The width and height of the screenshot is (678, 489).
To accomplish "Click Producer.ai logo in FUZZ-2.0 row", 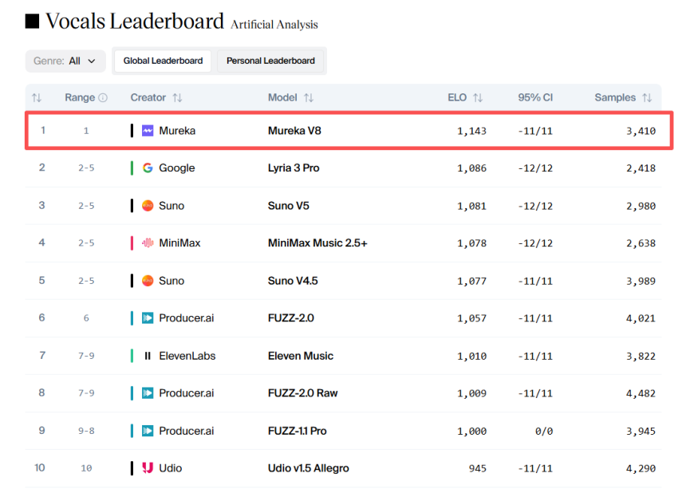I will [148, 318].
